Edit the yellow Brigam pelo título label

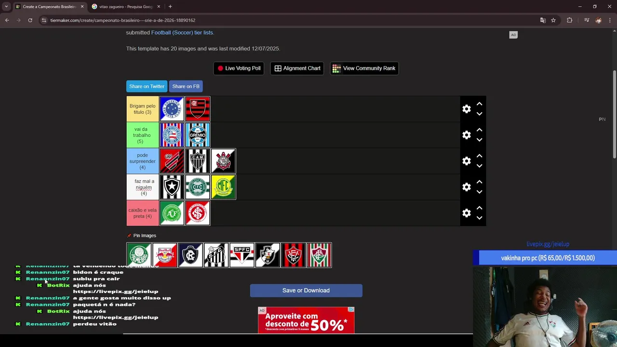142,109
